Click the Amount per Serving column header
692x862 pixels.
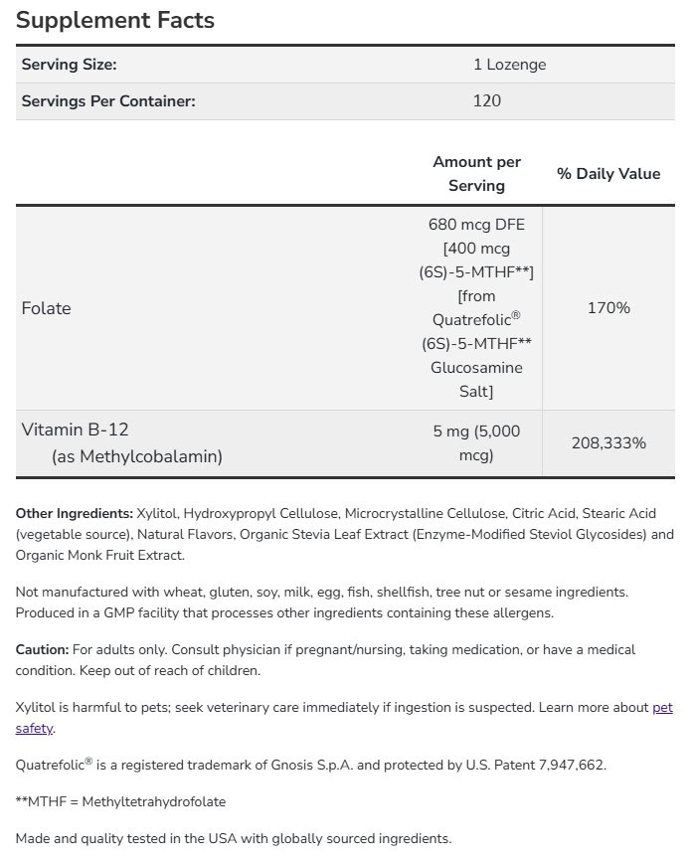[x=476, y=173]
